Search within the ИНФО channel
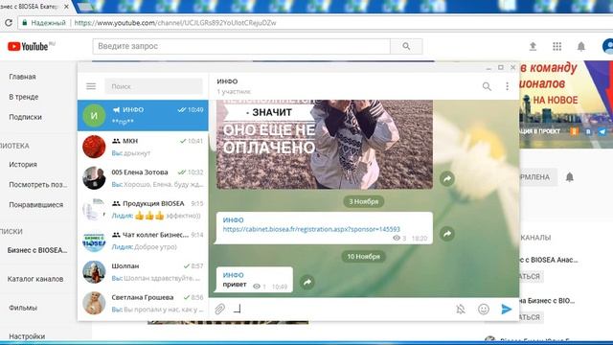This screenshot has height=345, width=613. pos(487,86)
